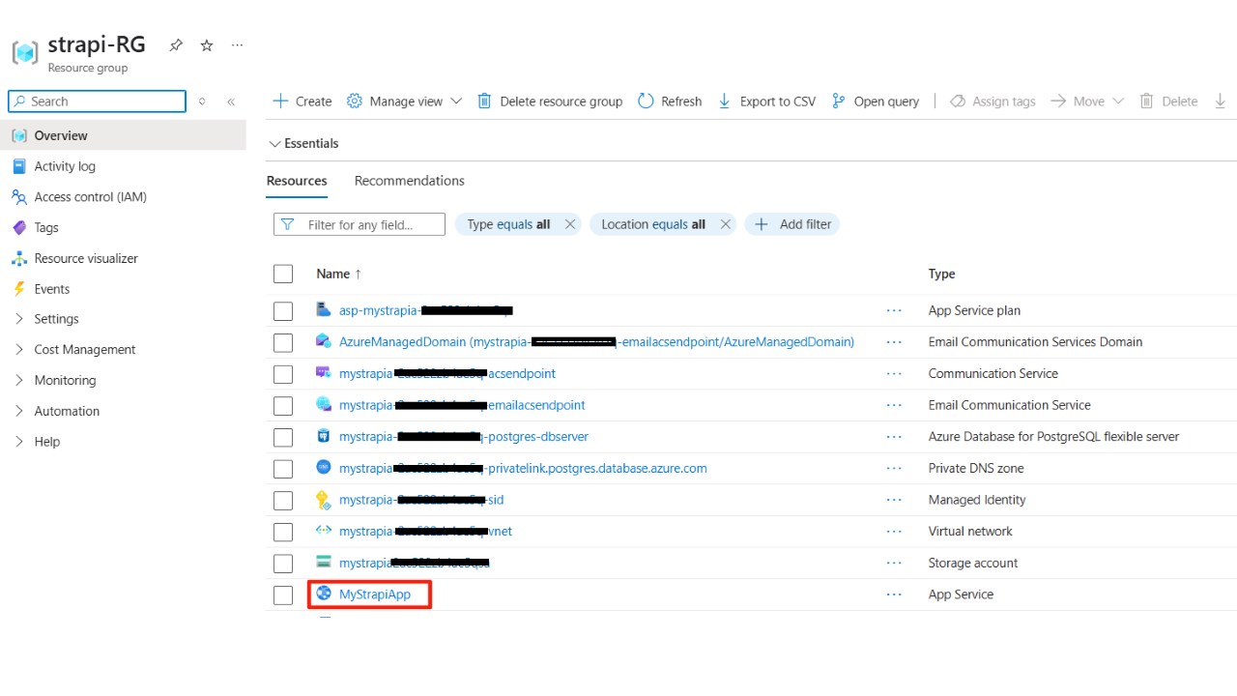Pin the strapi-RG resource group
Screen dimensions: 1237x696
coord(176,45)
